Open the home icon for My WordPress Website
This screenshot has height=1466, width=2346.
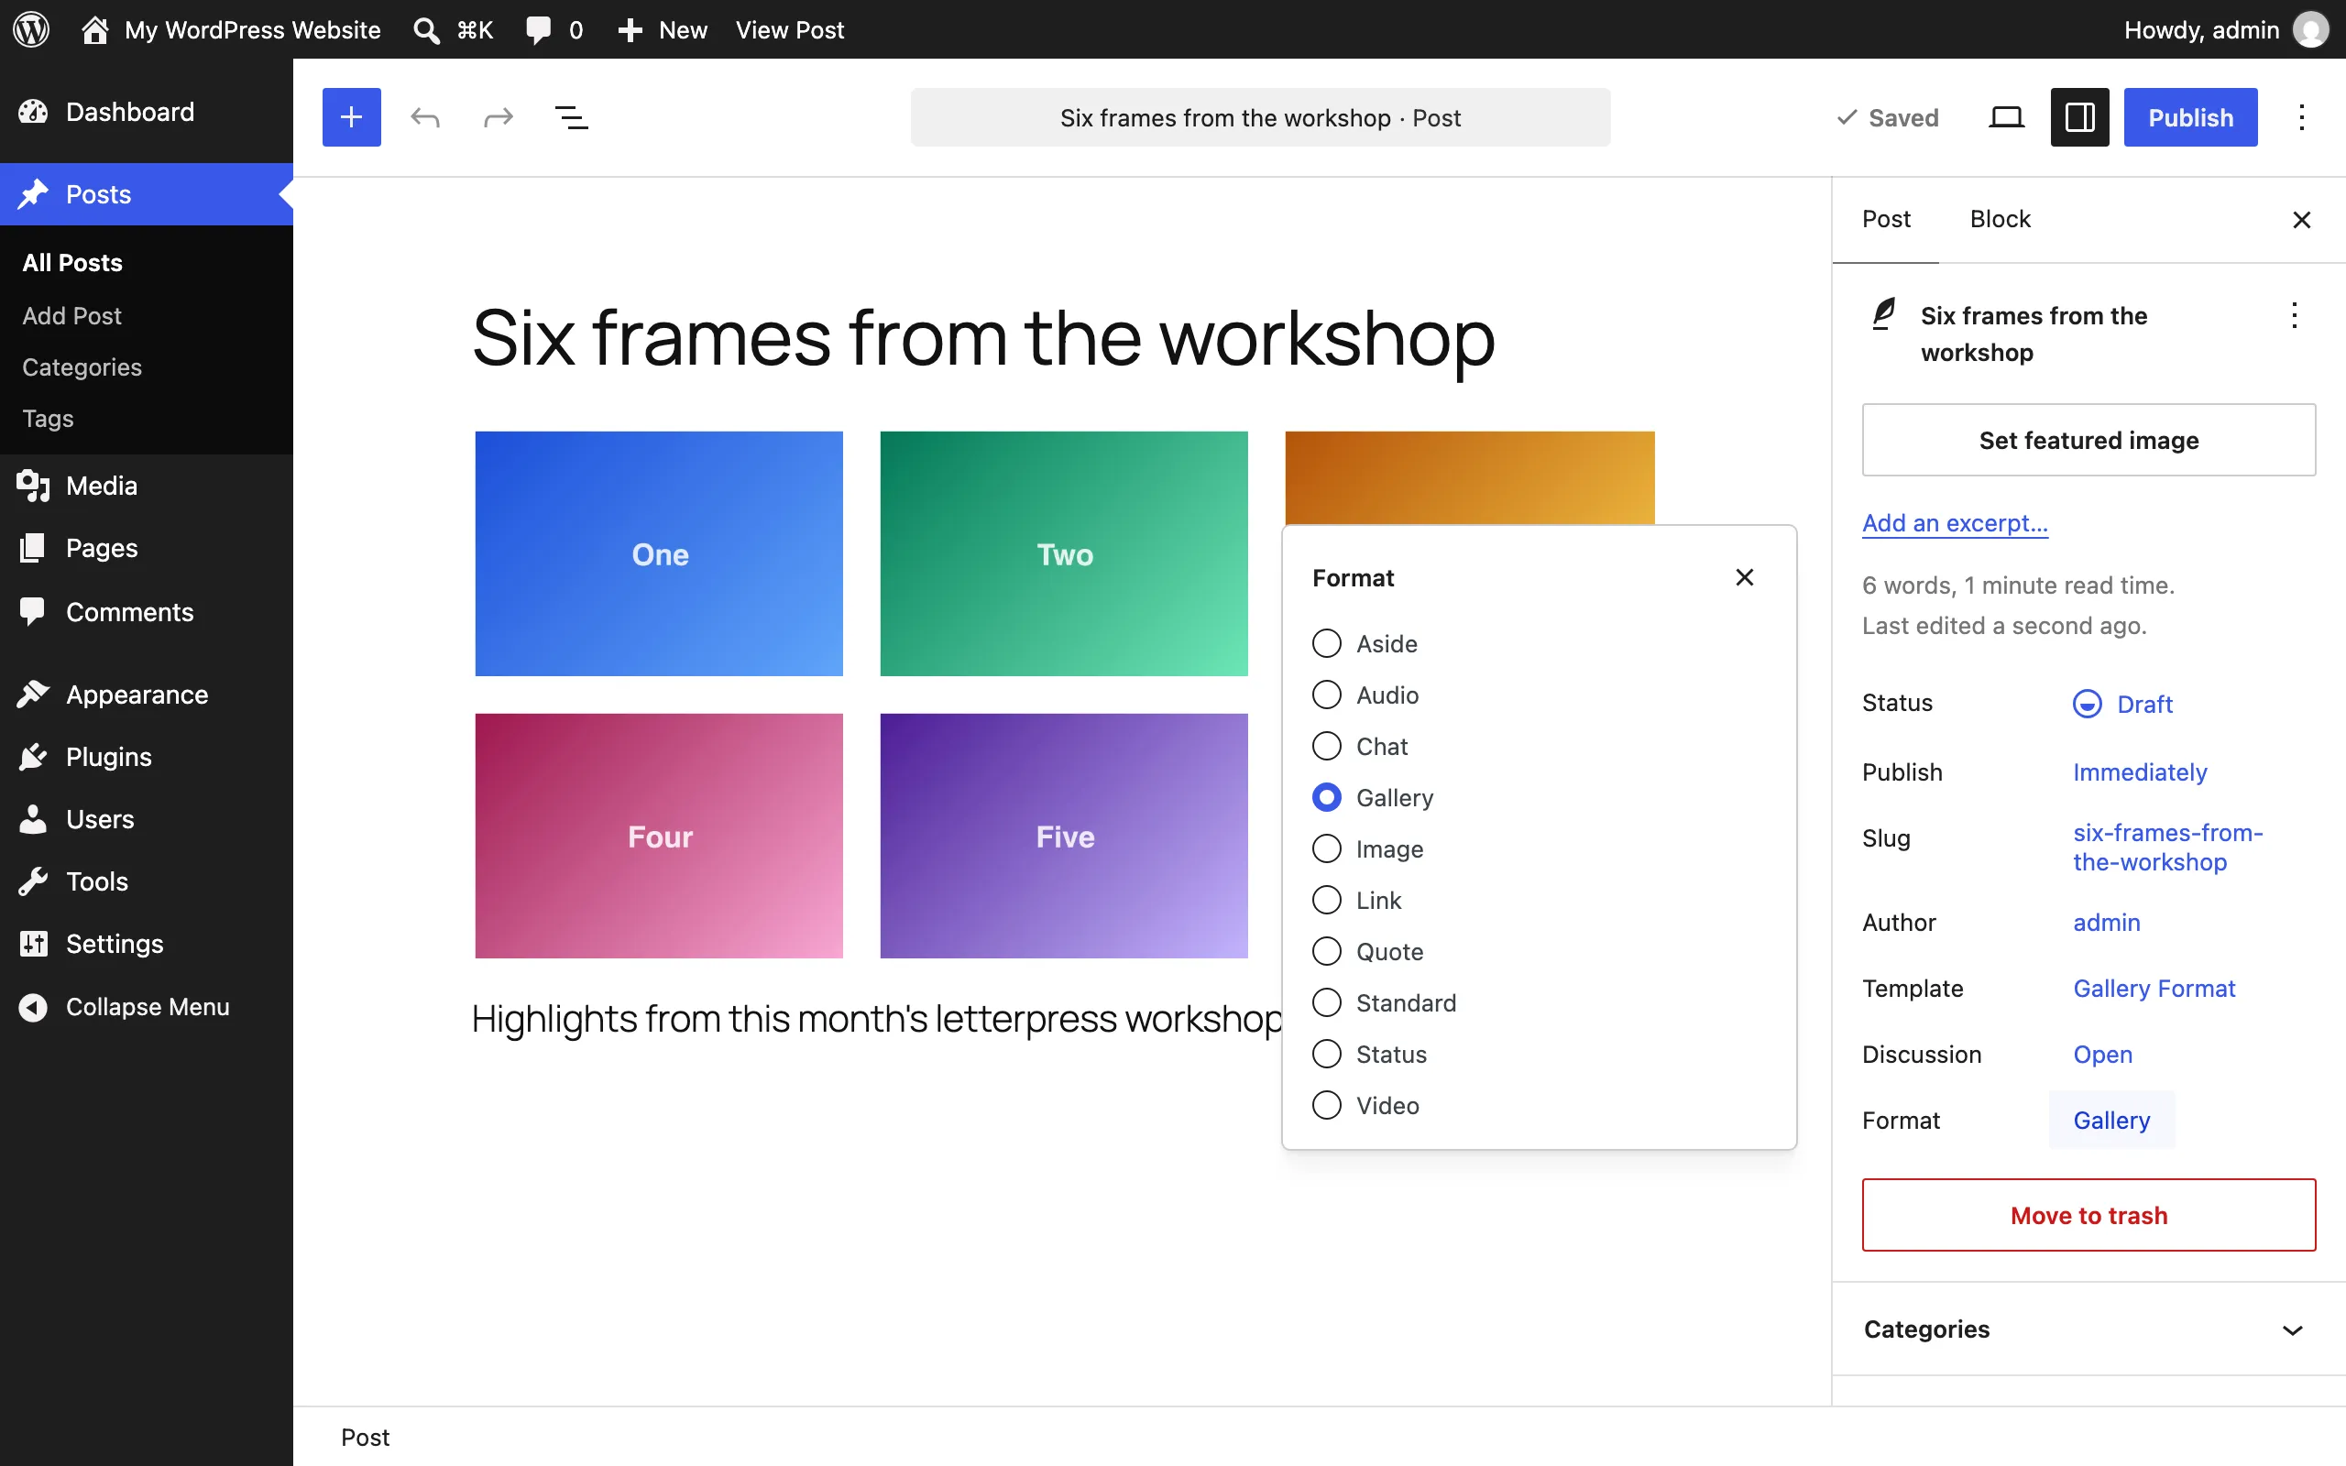point(94,29)
